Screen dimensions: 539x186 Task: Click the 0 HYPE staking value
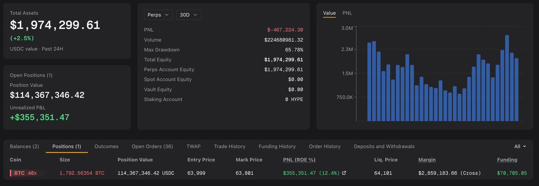tap(294, 99)
